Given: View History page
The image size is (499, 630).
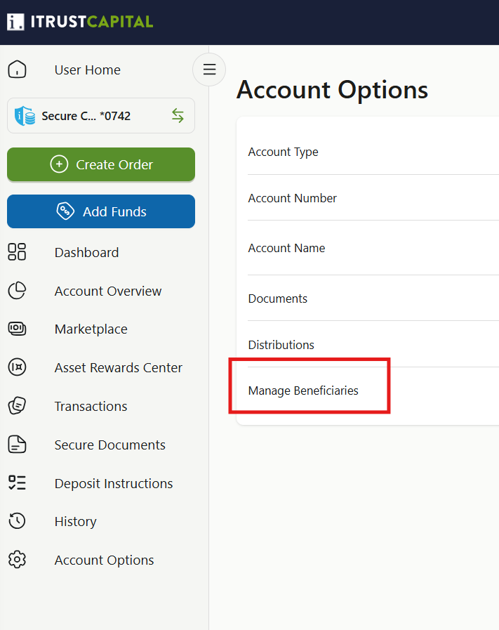Looking at the screenshot, I should tap(76, 522).
